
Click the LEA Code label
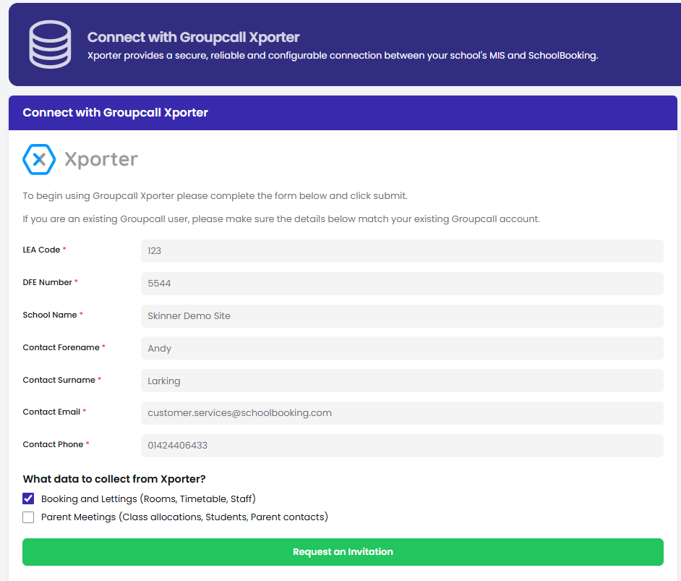tap(41, 250)
